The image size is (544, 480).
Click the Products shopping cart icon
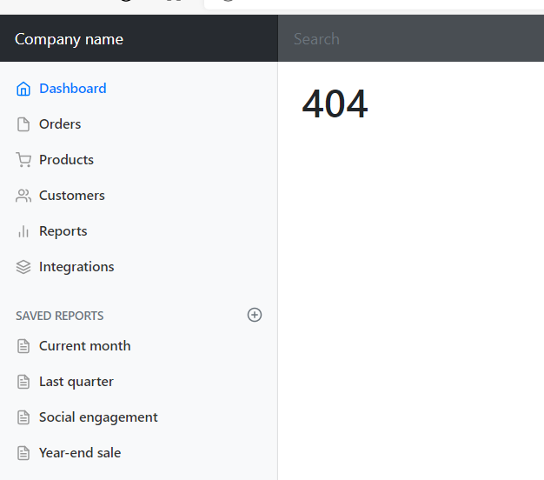[x=23, y=160]
